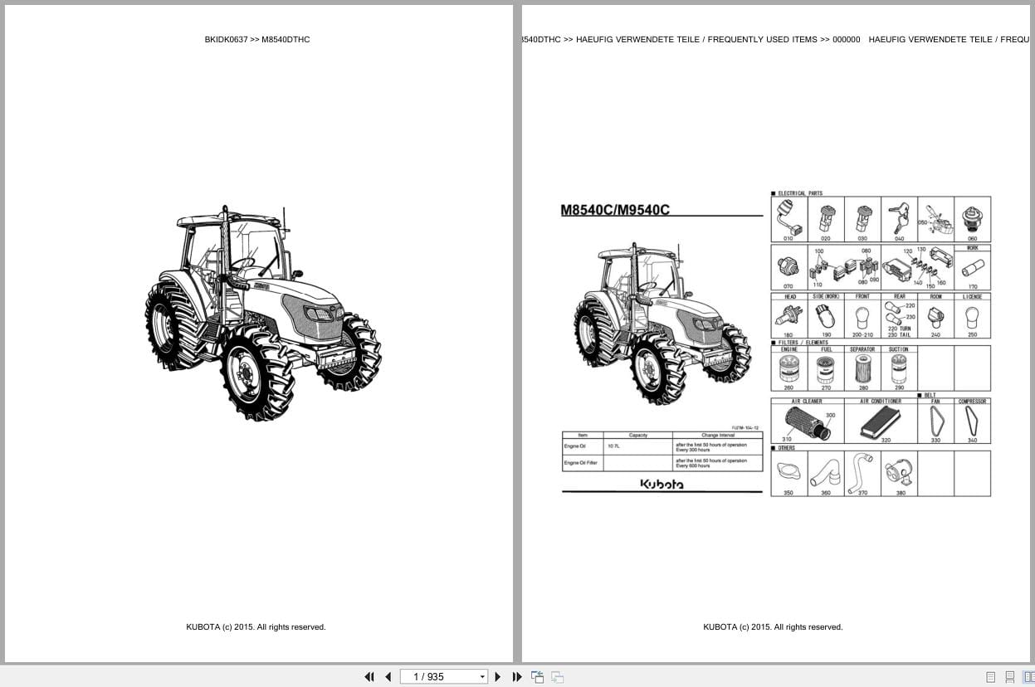This screenshot has width=1035, height=687.
Task: Select HEAD bulb part 180
Action: pos(789,316)
